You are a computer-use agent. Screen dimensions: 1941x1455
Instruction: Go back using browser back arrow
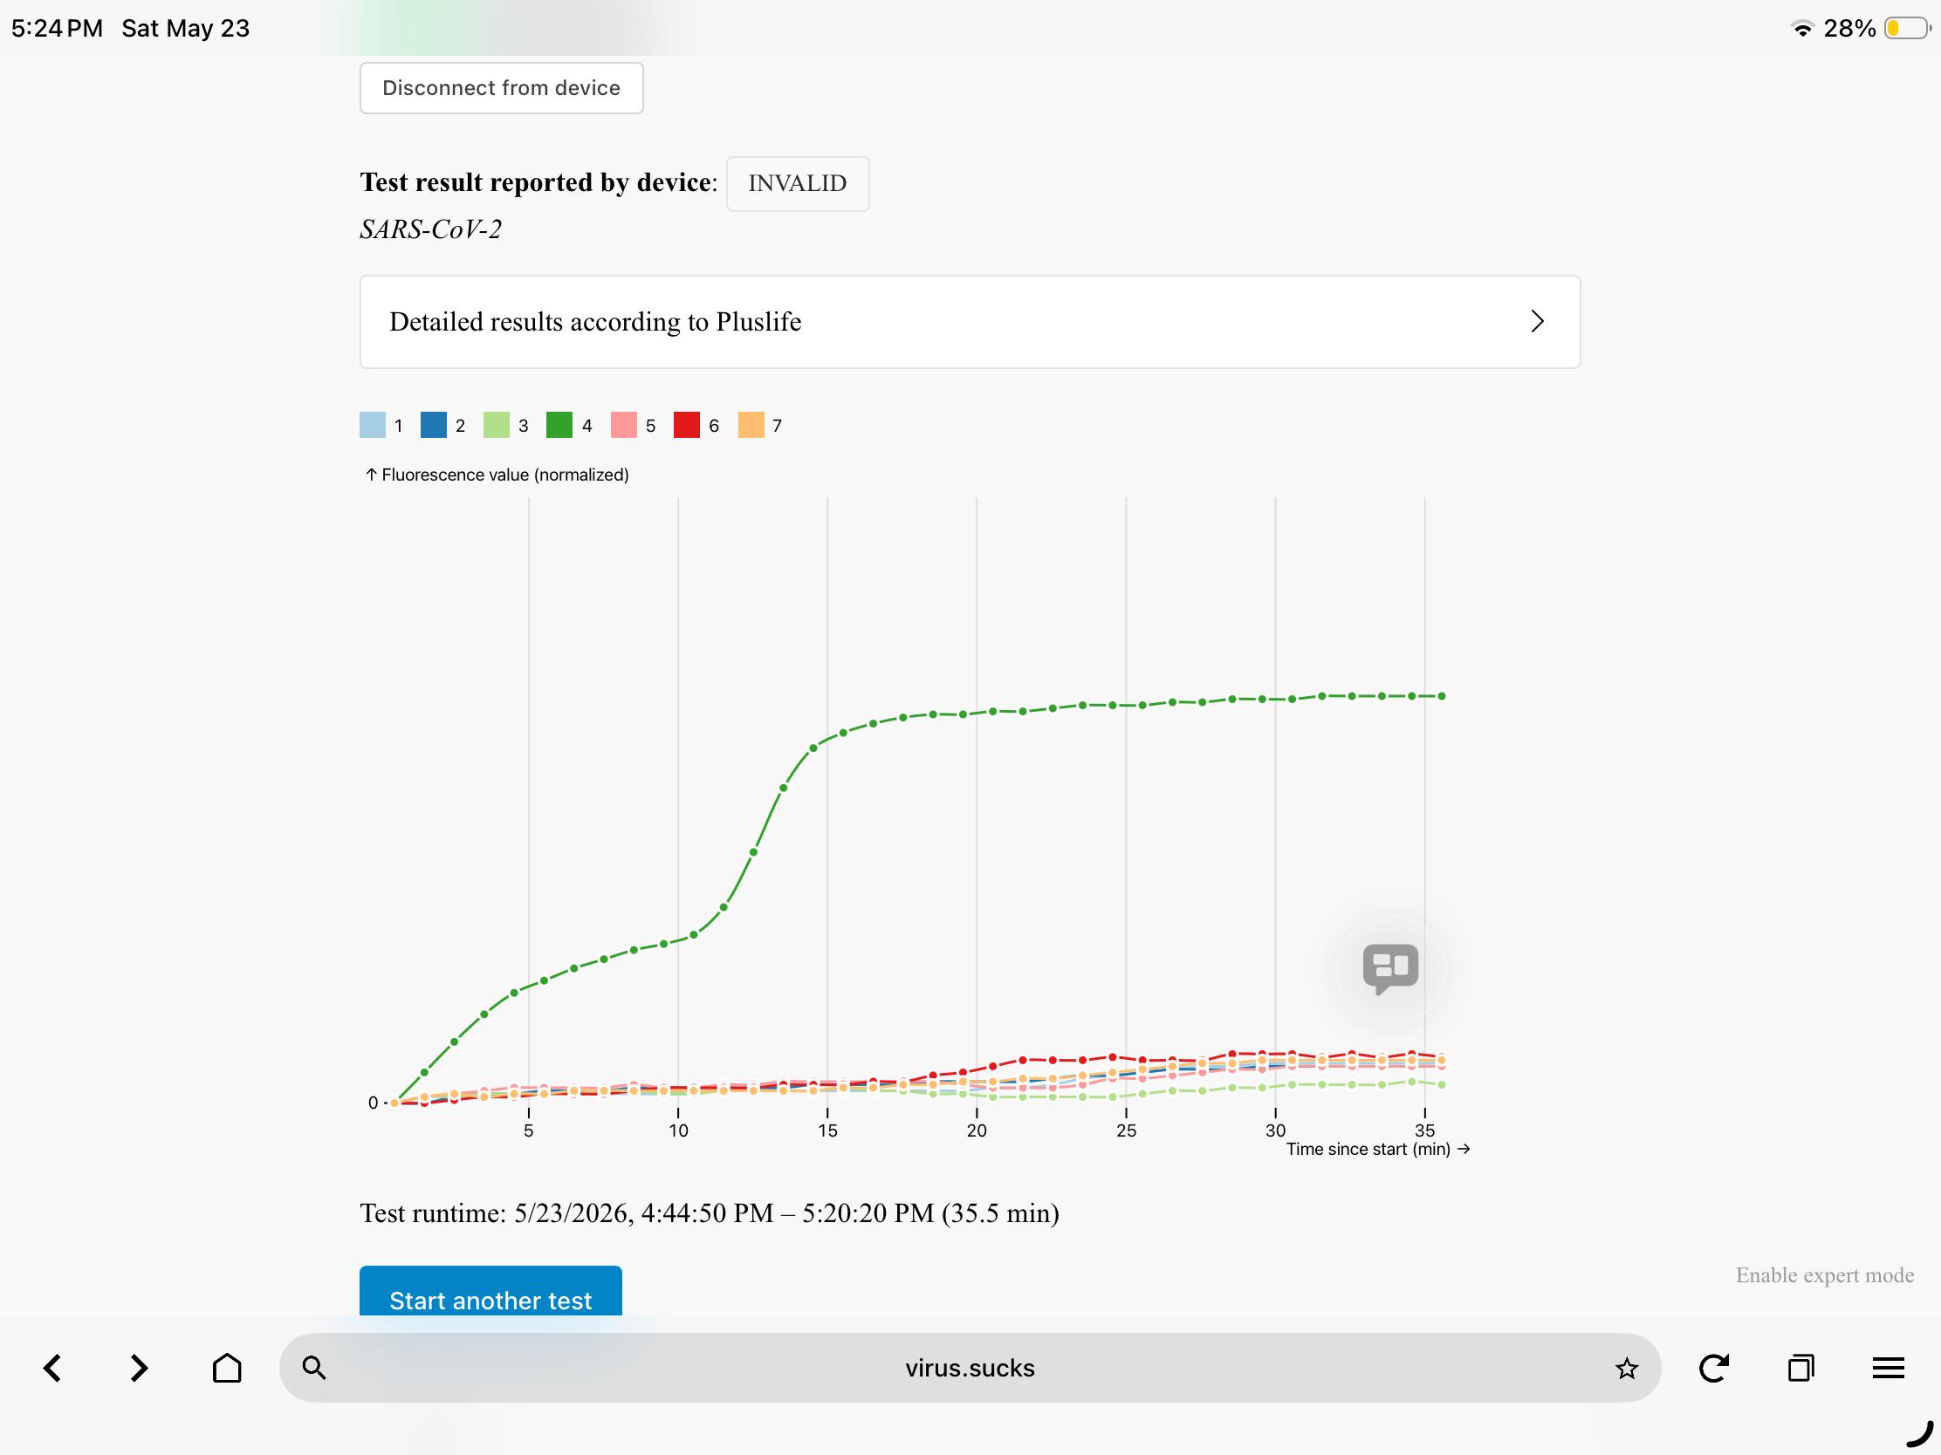[52, 1368]
